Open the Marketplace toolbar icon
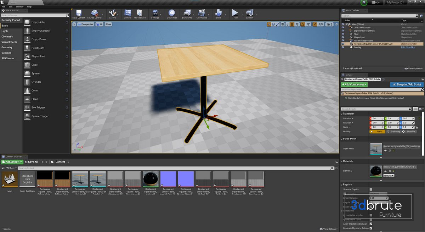 pyautogui.click(x=140, y=13)
